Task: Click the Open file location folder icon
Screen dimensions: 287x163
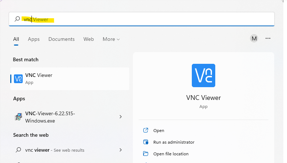Action: [x=146, y=154]
